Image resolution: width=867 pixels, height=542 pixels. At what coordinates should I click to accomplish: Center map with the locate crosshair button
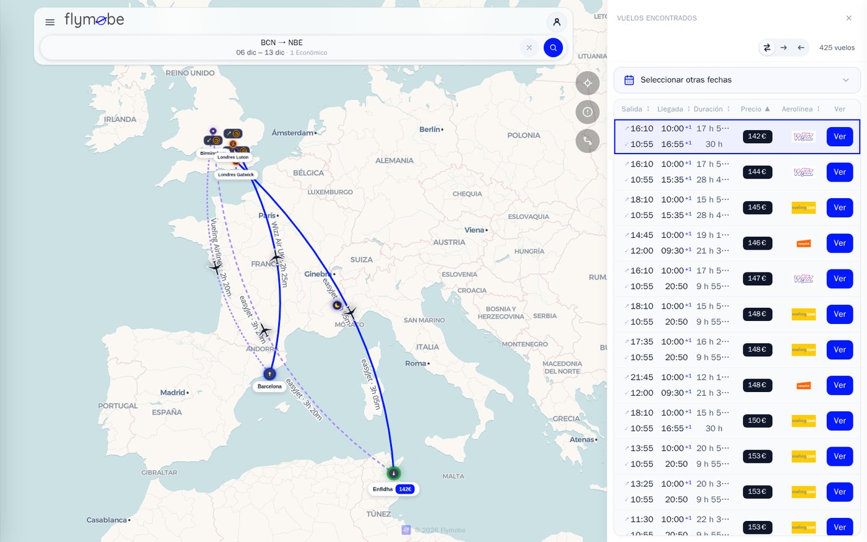click(x=588, y=83)
